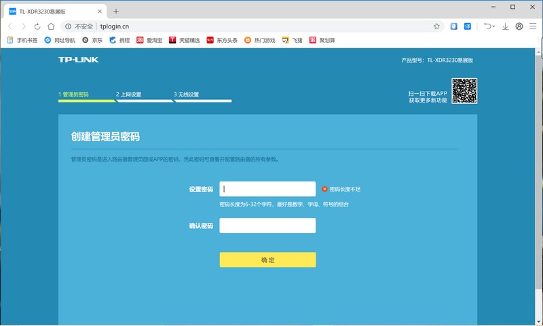Select the TL-XDR3230易展版 tab
Viewport: 543px width, 326px height.
click(x=56, y=12)
